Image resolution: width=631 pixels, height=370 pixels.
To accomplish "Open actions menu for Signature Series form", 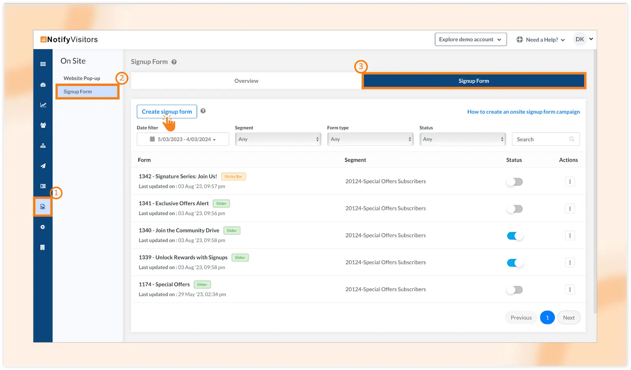I will pyautogui.click(x=569, y=181).
